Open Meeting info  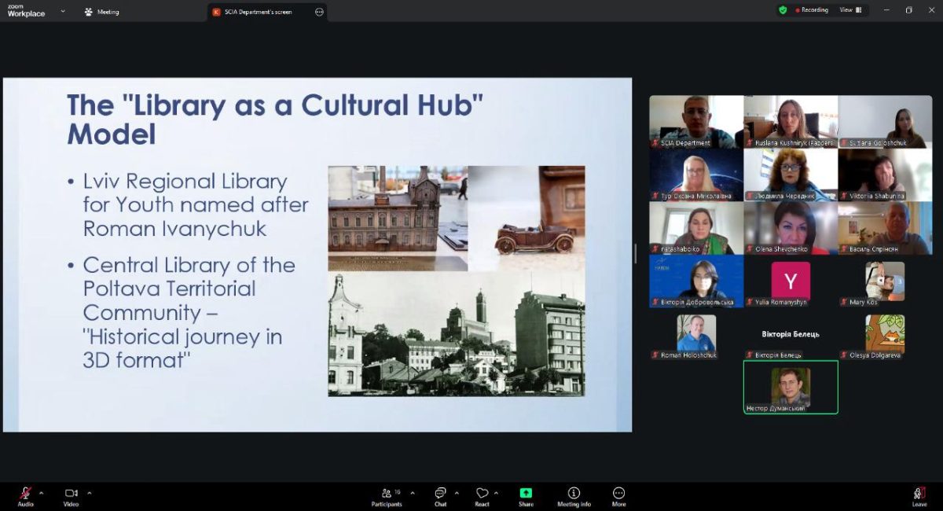click(x=574, y=495)
